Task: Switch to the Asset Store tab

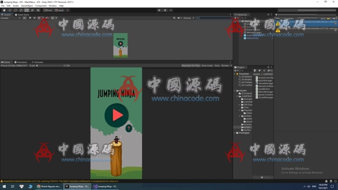Action: point(22,15)
